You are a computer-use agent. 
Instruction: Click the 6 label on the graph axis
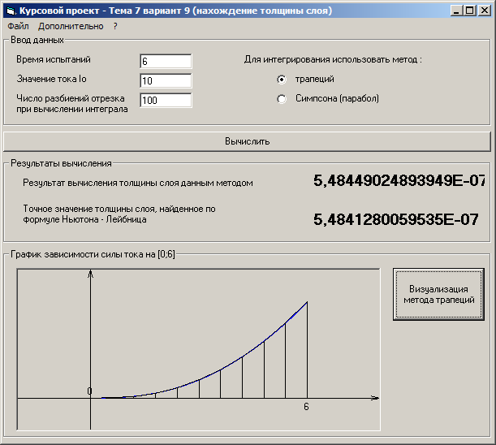click(x=306, y=407)
